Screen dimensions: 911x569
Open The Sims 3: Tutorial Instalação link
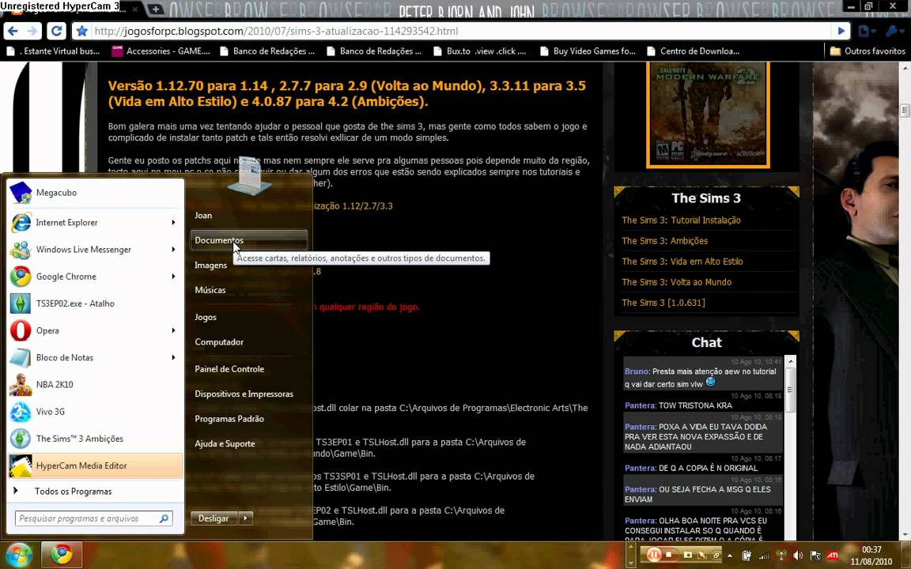[x=681, y=220]
